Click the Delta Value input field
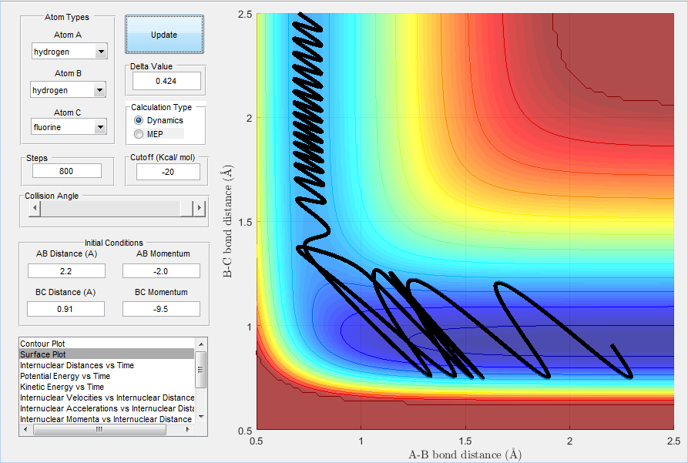688x463 pixels. (x=166, y=81)
